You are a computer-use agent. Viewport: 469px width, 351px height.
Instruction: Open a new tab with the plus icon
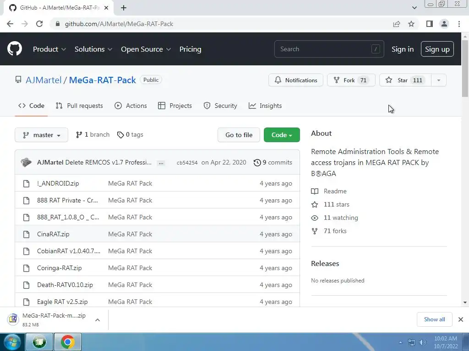pos(124,8)
